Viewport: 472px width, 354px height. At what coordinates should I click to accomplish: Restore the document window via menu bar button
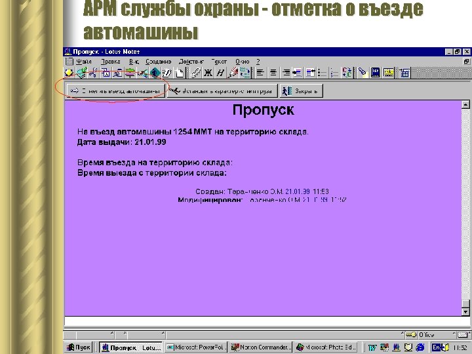click(x=467, y=62)
